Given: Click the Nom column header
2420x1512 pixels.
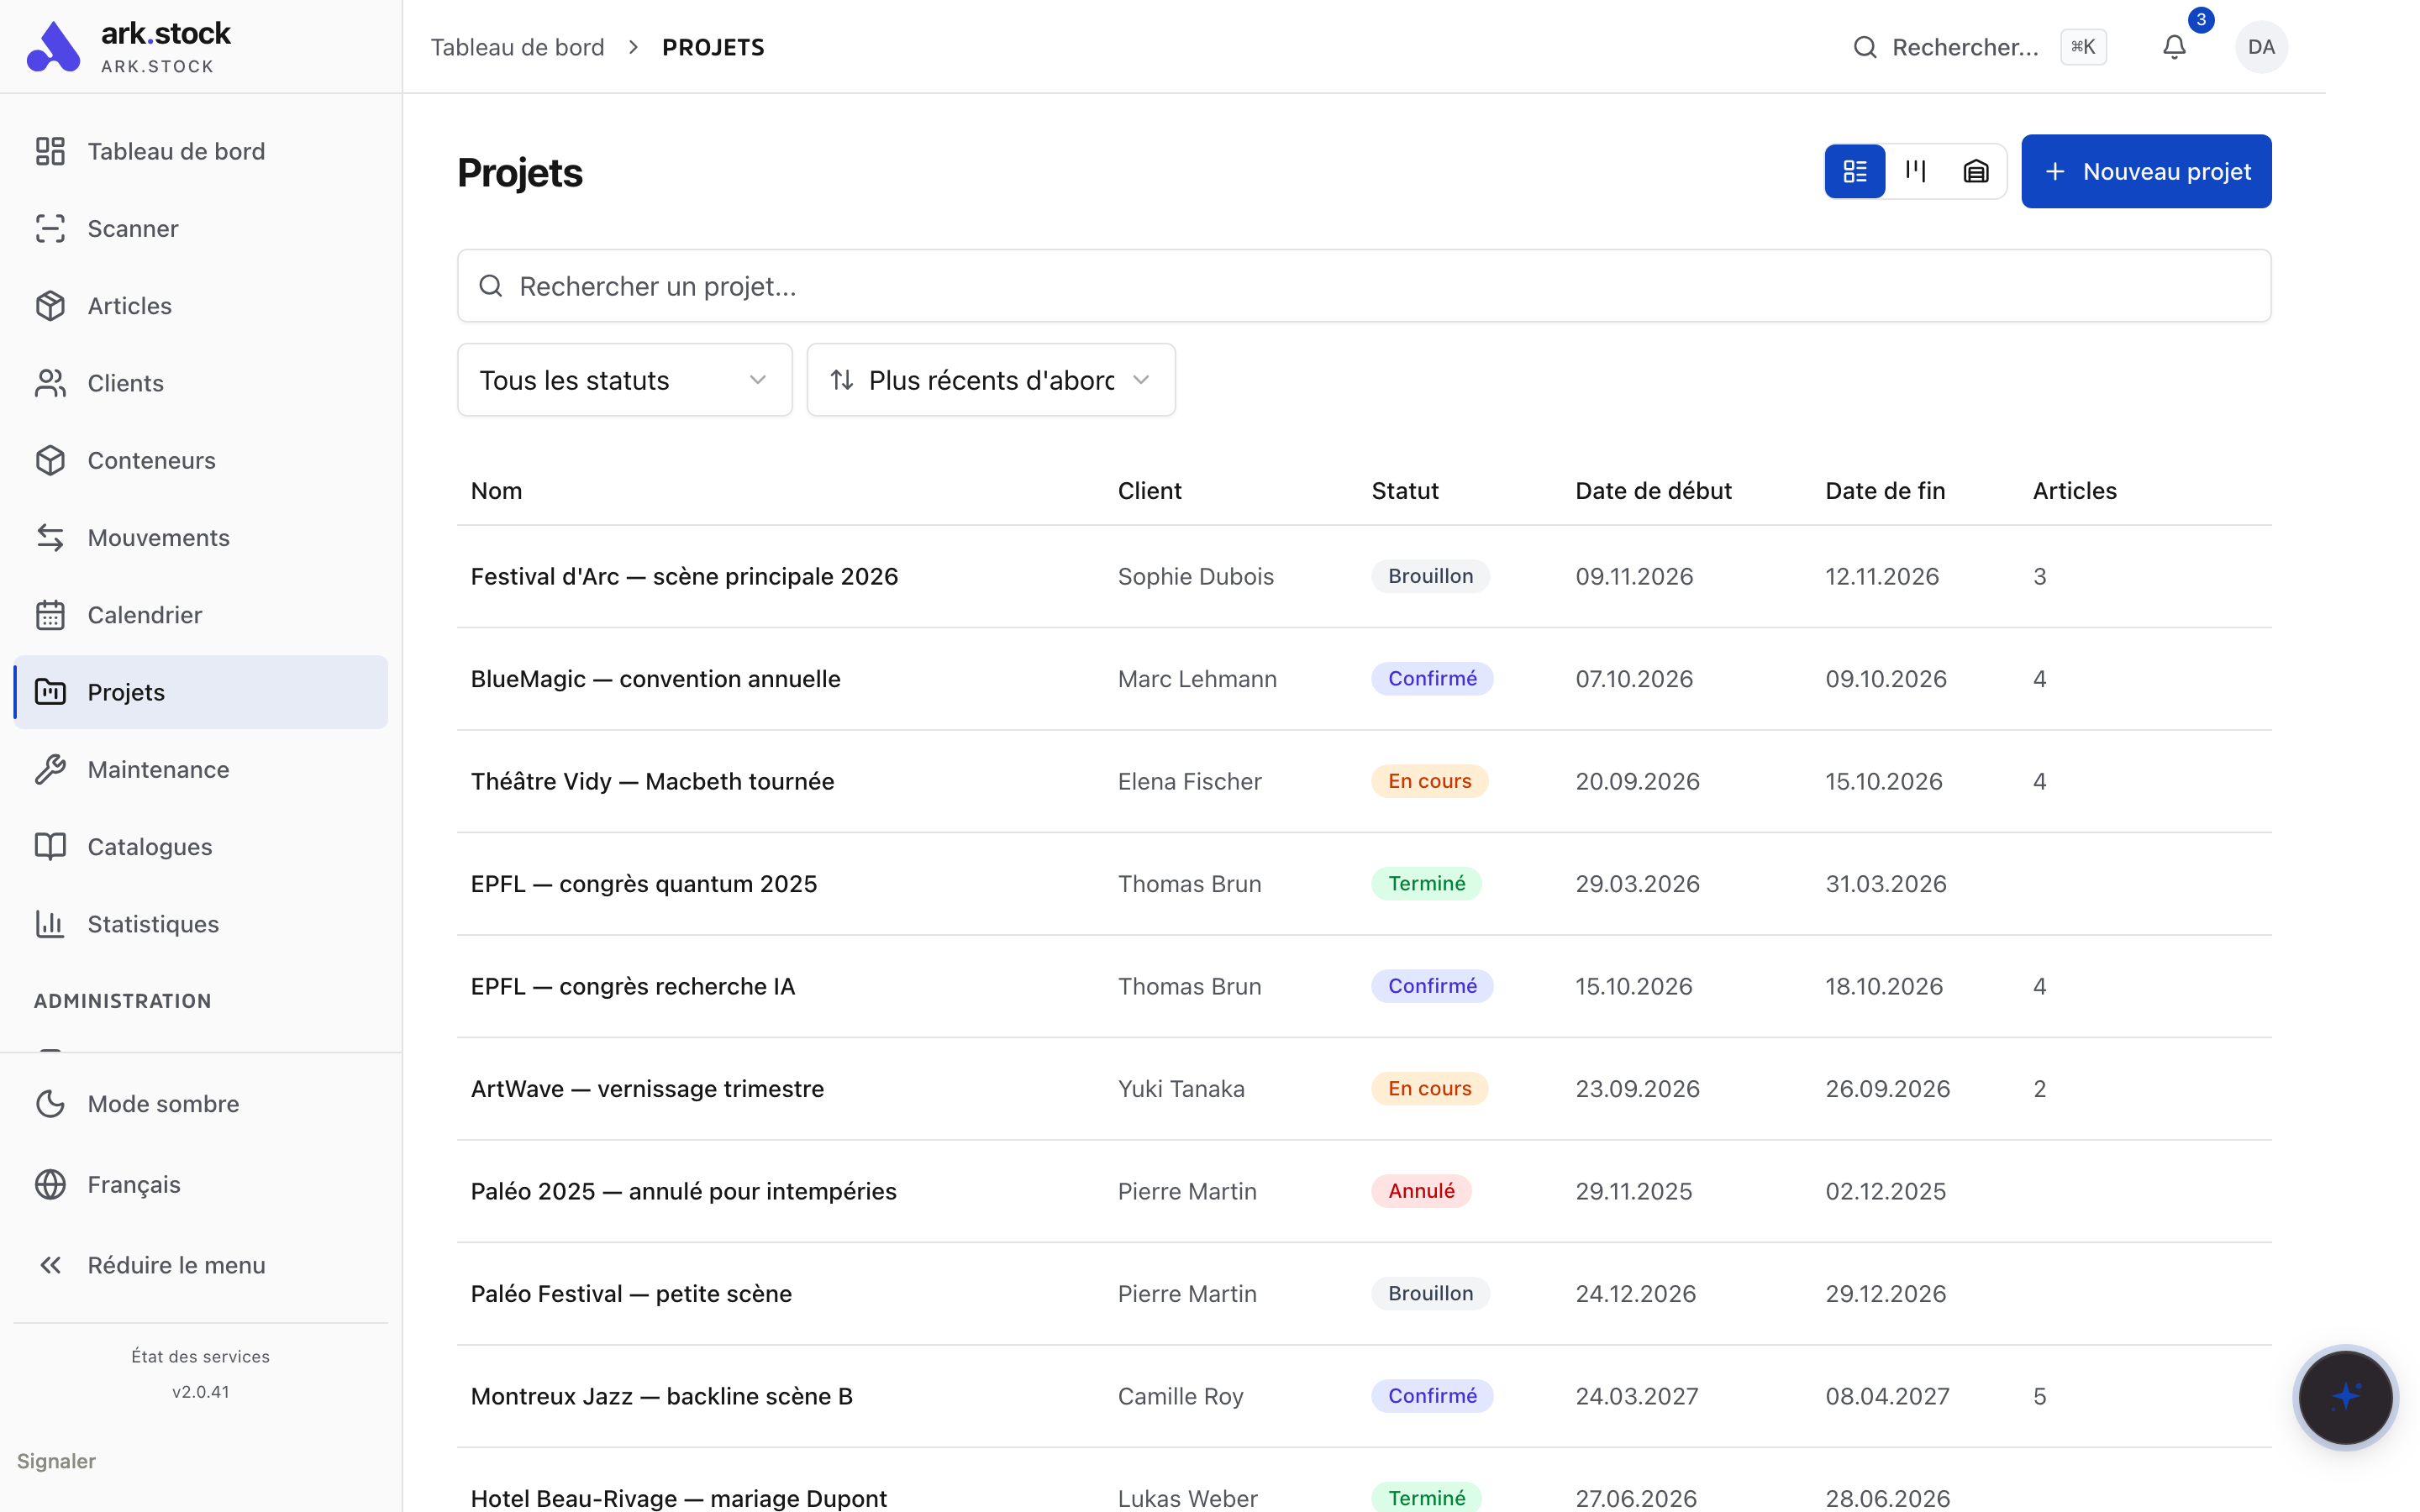Looking at the screenshot, I should (496, 491).
